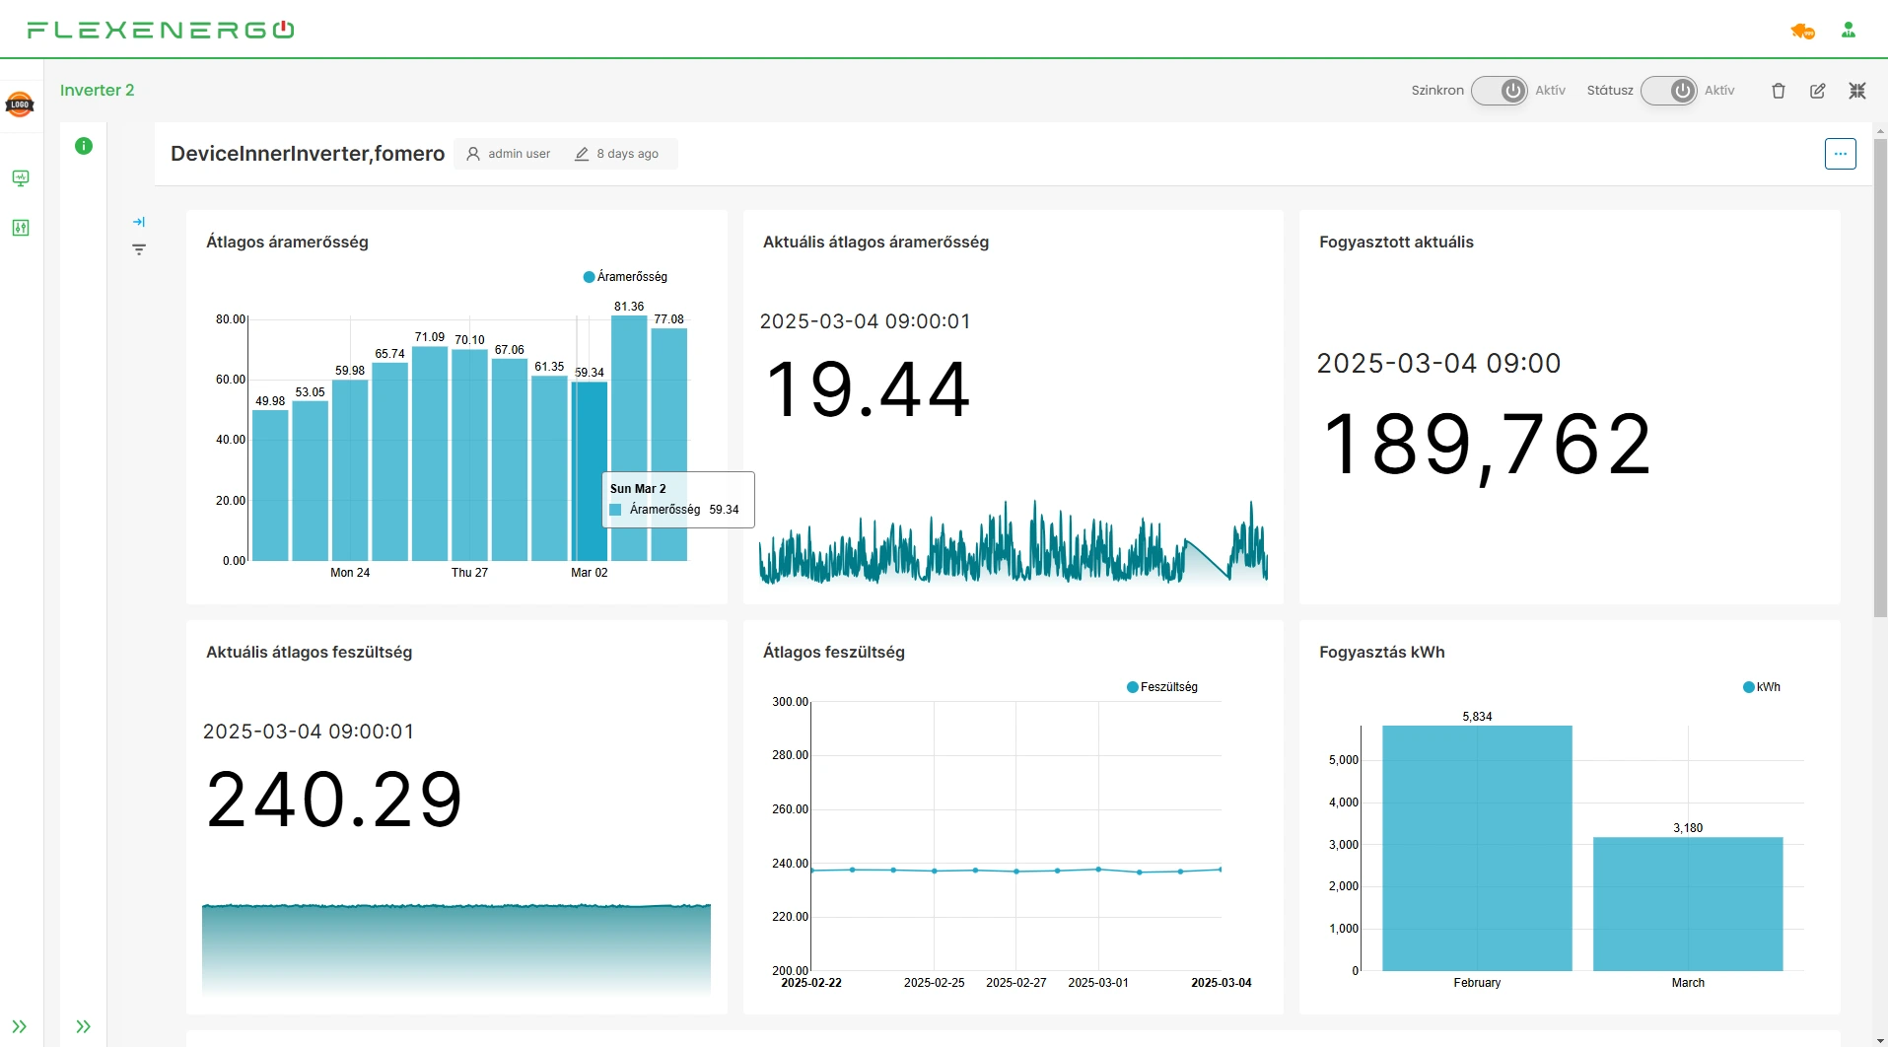1888x1047 pixels.
Task: Expand the far-left navigation double chevron
Action: (x=20, y=1026)
